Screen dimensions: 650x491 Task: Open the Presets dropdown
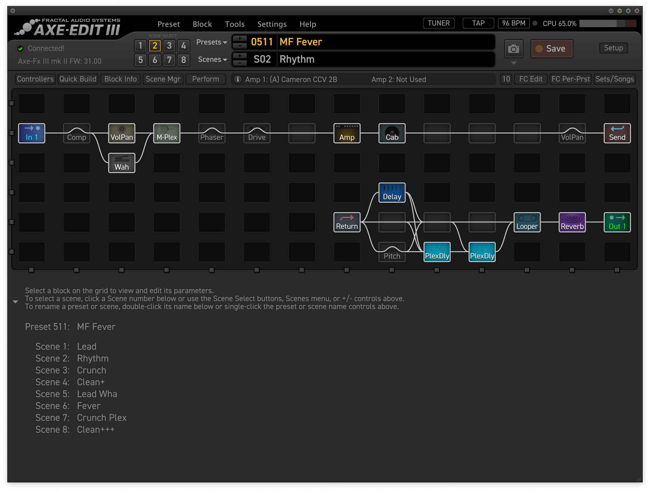coord(211,42)
